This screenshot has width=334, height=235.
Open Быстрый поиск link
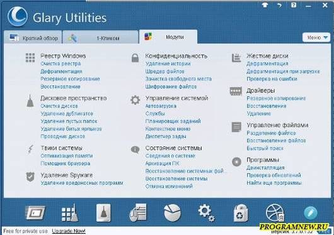265,148
